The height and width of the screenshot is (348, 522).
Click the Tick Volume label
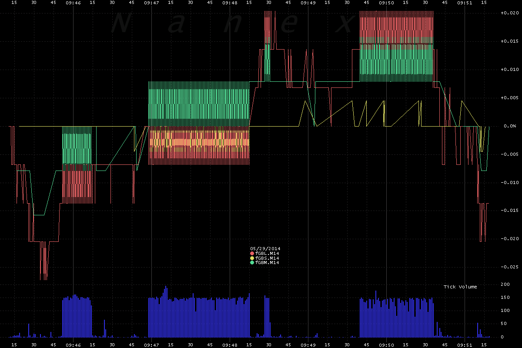pos(460,287)
